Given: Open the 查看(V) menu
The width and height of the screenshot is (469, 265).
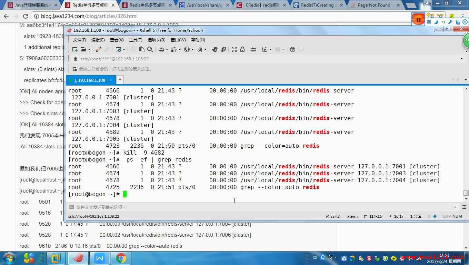Looking at the screenshot, I should 117,40.
